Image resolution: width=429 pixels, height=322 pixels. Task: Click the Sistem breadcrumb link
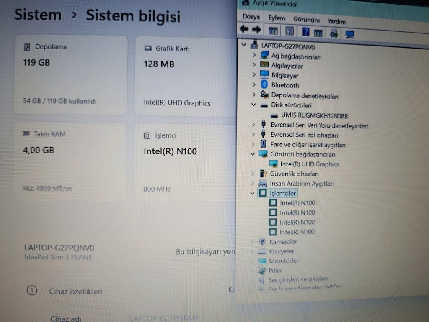[38, 15]
